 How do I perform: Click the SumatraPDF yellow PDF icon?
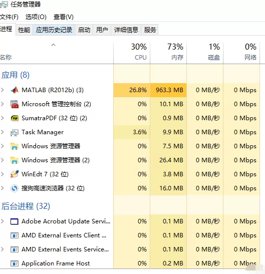(15, 118)
